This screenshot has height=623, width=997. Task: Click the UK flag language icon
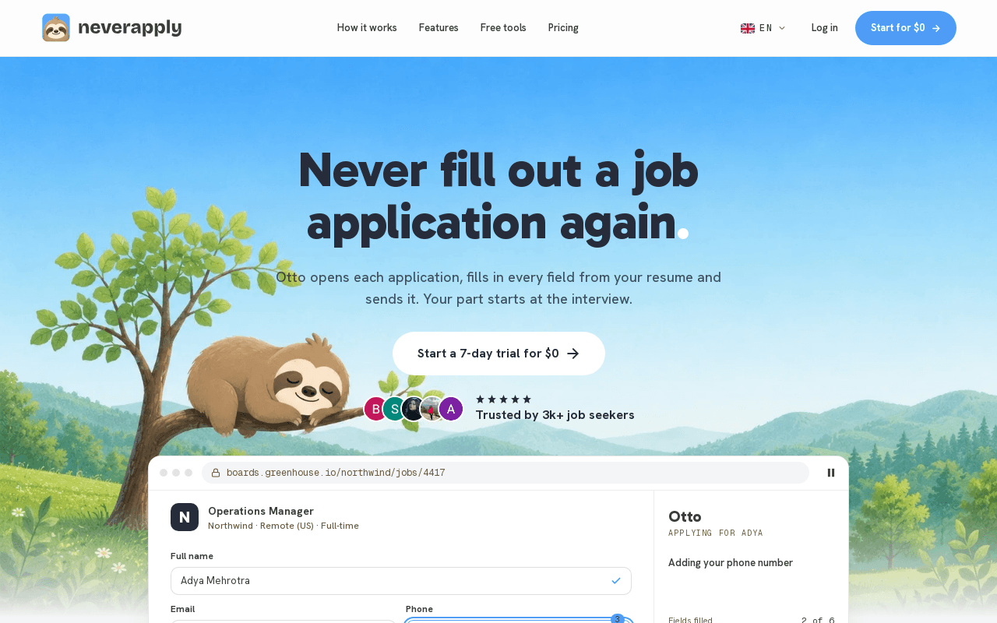(748, 28)
